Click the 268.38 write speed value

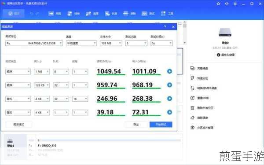pos(143,99)
